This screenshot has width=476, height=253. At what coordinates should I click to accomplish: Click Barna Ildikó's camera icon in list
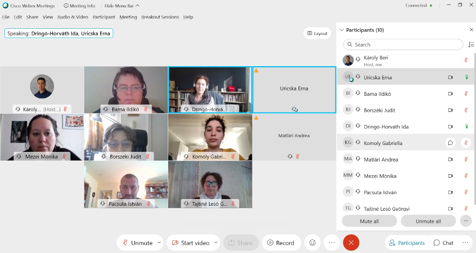pos(451,94)
